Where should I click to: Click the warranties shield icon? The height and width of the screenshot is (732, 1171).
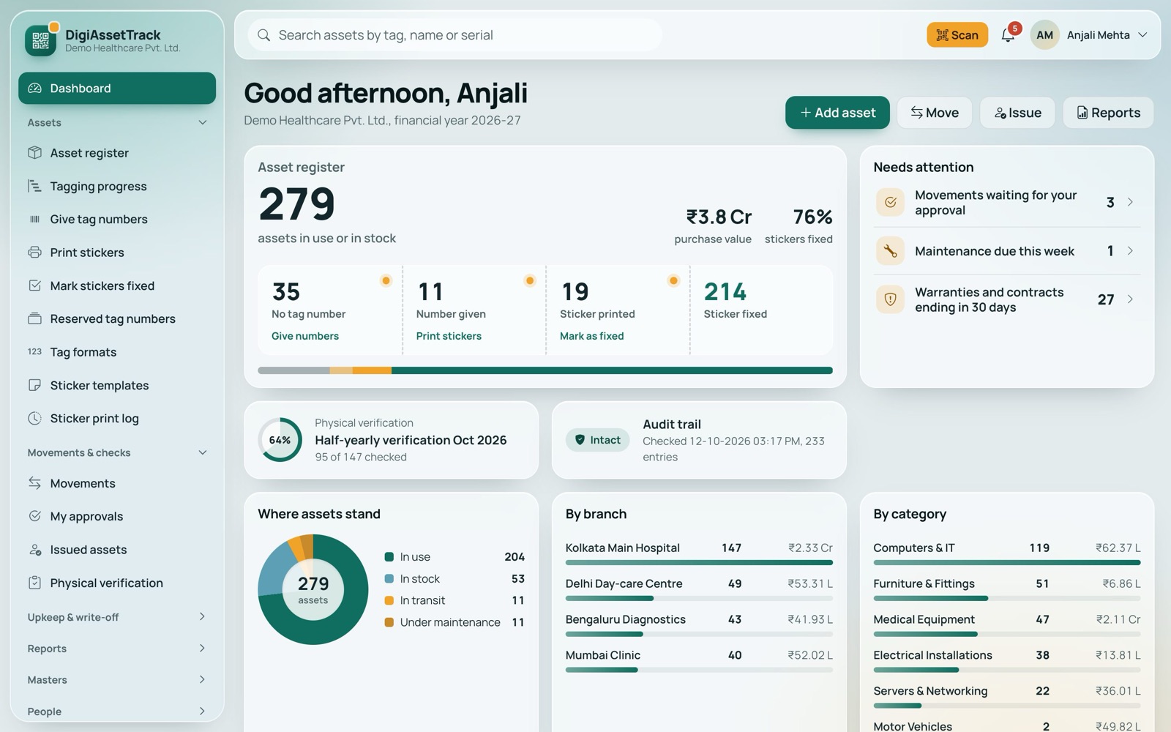890,299
